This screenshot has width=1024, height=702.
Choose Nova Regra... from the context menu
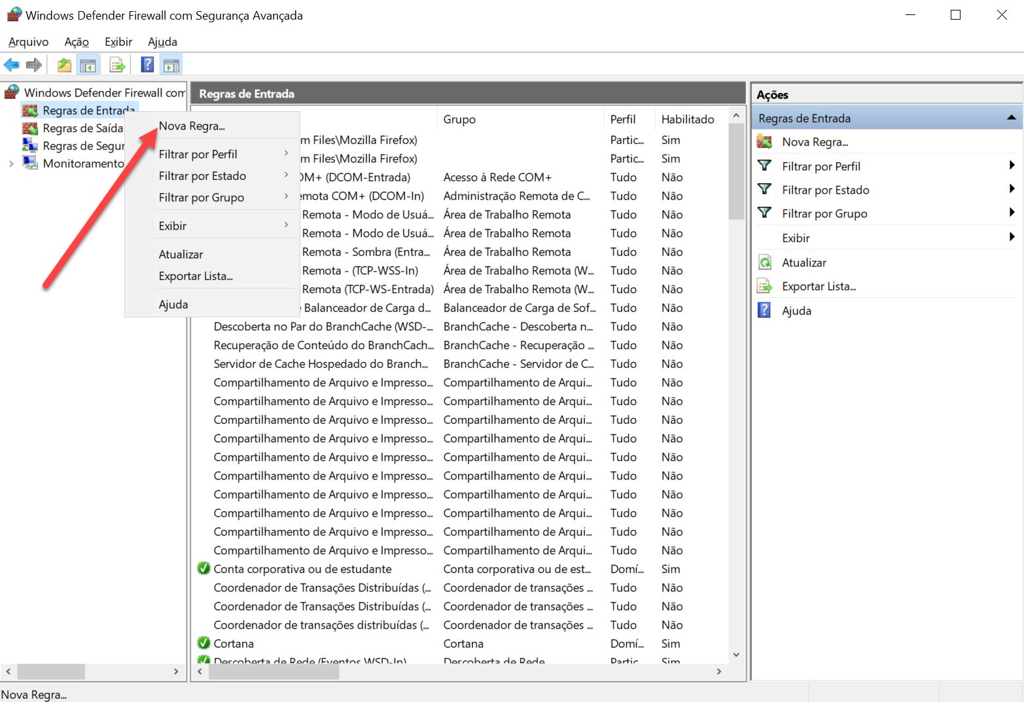192,126
